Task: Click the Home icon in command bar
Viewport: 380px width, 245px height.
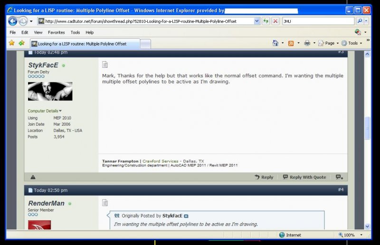Action: [x=275, y=43]
